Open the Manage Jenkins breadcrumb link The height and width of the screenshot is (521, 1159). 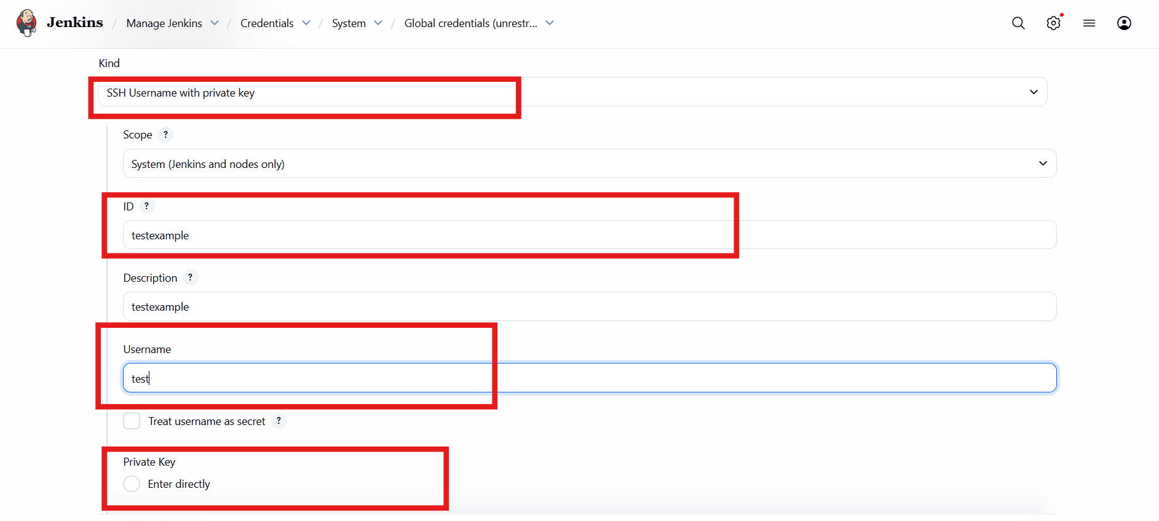tap(164, 23)
